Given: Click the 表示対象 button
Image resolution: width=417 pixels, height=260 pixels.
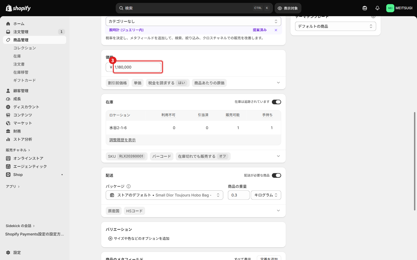Looking at the screenshot, I should [288, 8].
